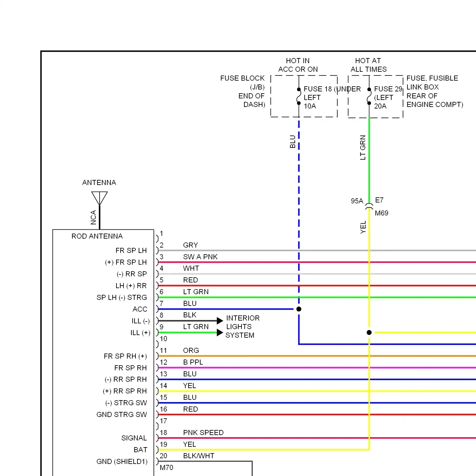Image resolution: width=476 pixels, height=476 pixels.
Task: Click pin number 1 on the connector
Action: [162, 234]
